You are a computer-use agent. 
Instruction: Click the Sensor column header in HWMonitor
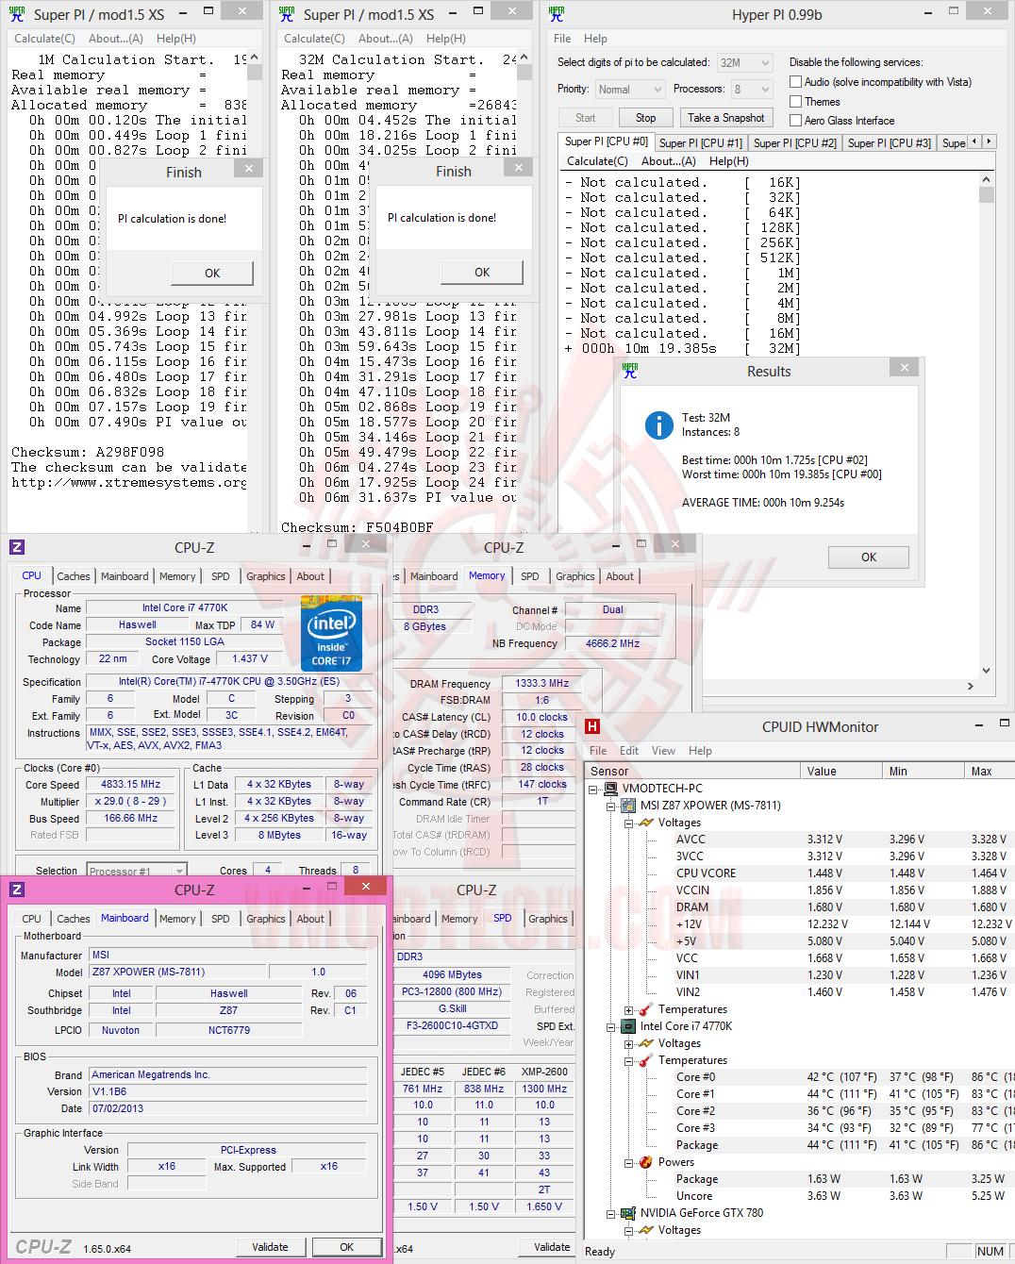692,771
